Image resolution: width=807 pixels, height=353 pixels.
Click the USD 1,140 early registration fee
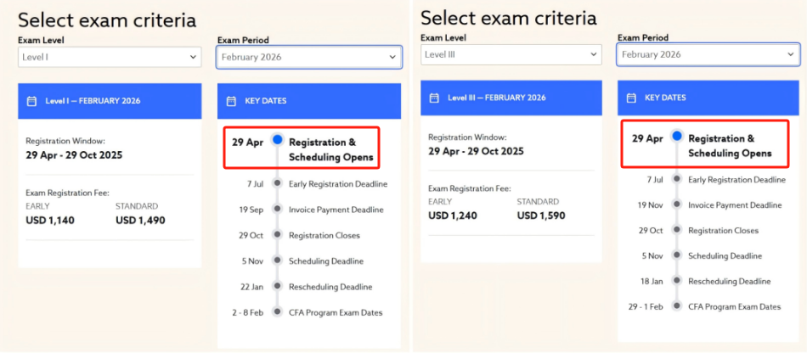(50, 221)
